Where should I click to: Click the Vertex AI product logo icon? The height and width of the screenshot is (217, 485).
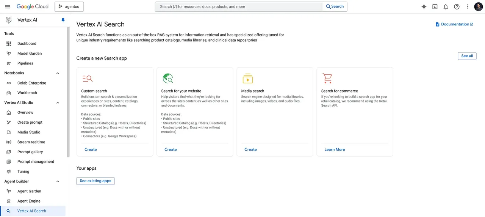[9, 20]
